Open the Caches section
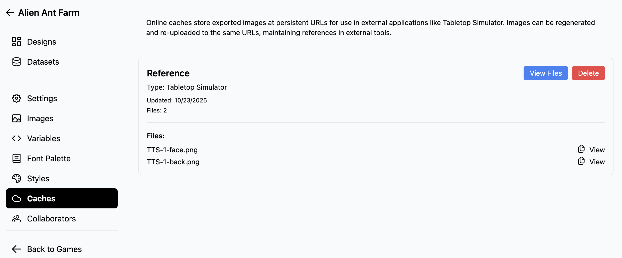The image size is (622, 258). point(62,198)
